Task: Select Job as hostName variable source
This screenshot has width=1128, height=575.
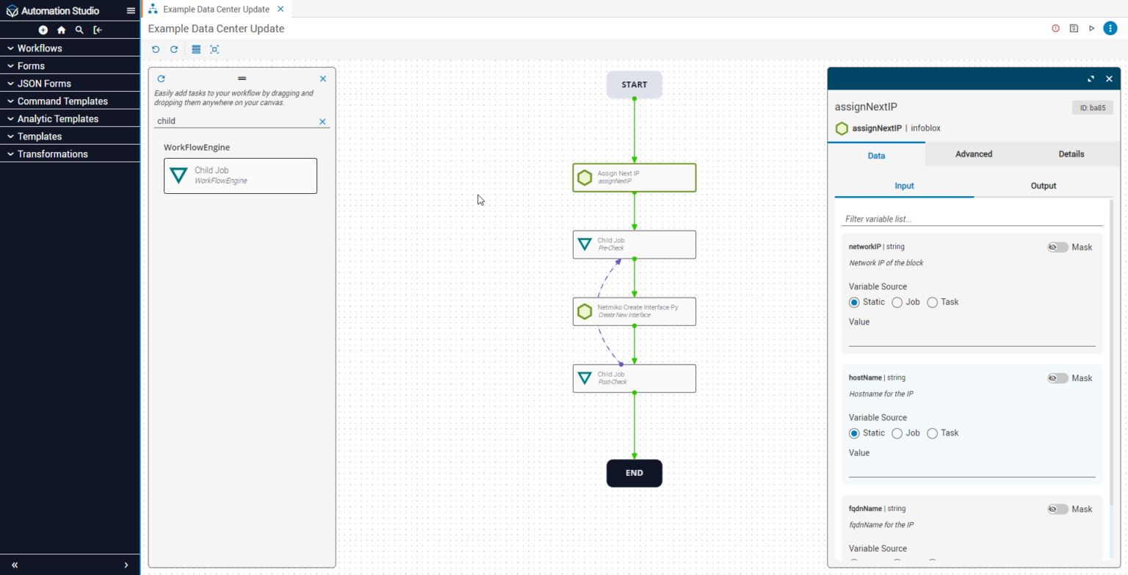Action: click(x=897, y=433)
